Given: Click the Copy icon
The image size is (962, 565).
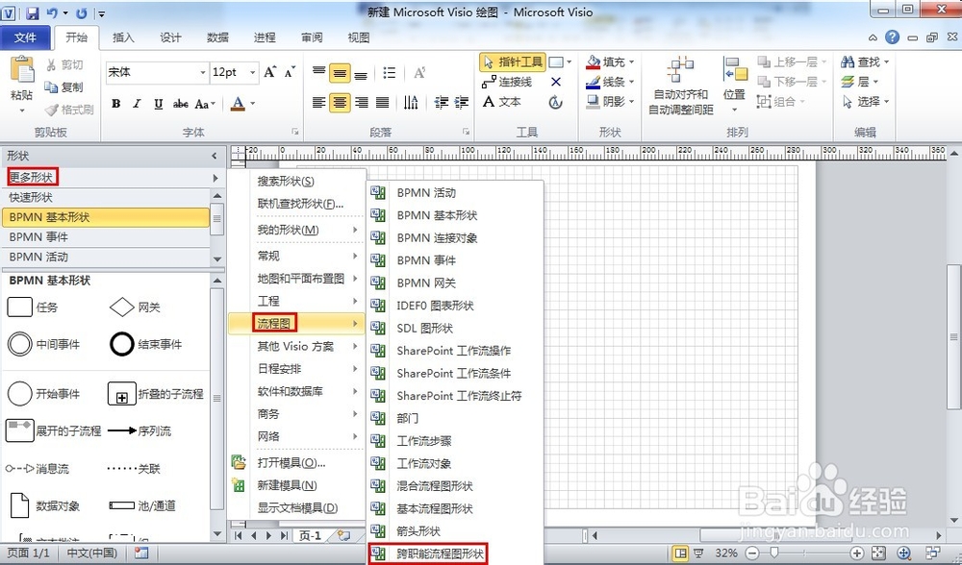Looking at the screenshot, I should tap(51, 87).
